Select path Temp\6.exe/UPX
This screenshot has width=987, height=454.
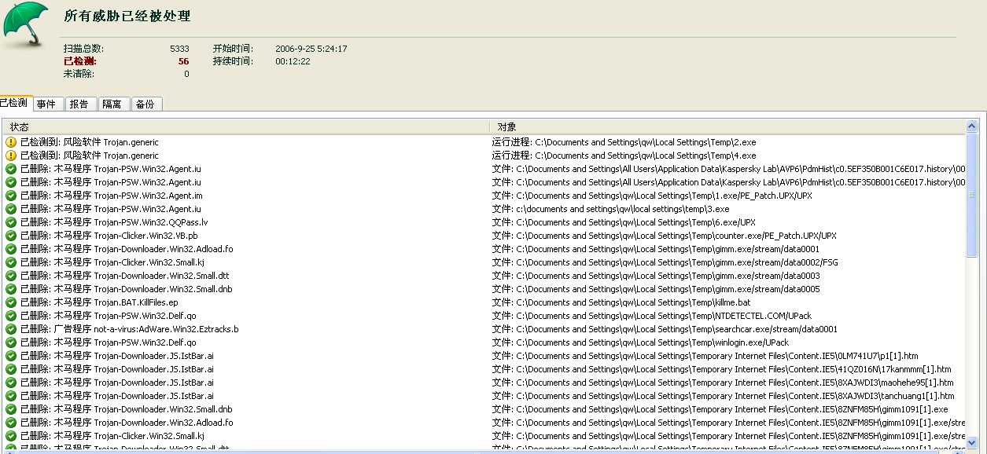click(624, 222)
